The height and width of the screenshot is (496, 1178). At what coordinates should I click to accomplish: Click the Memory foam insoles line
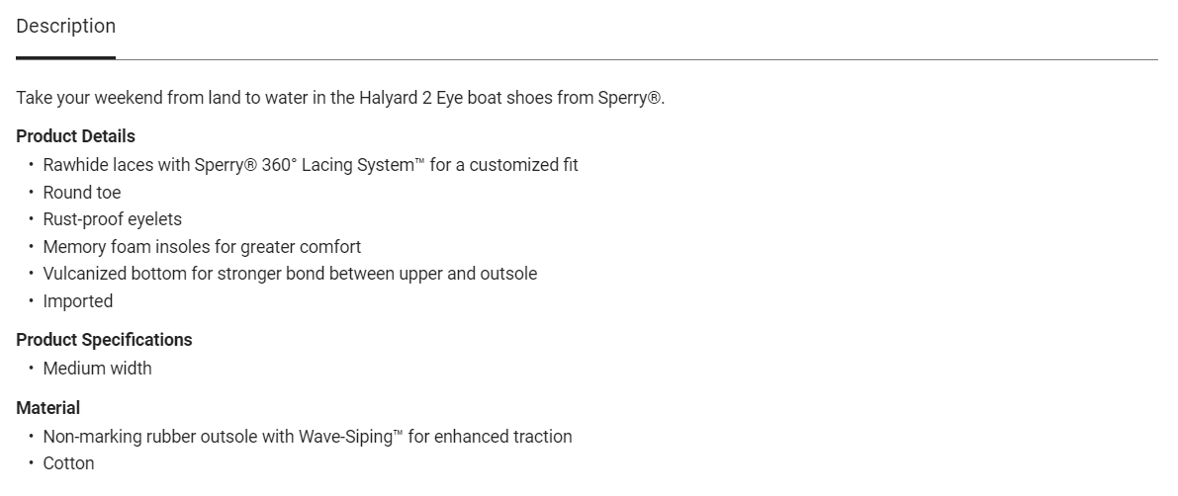(202, 247)
